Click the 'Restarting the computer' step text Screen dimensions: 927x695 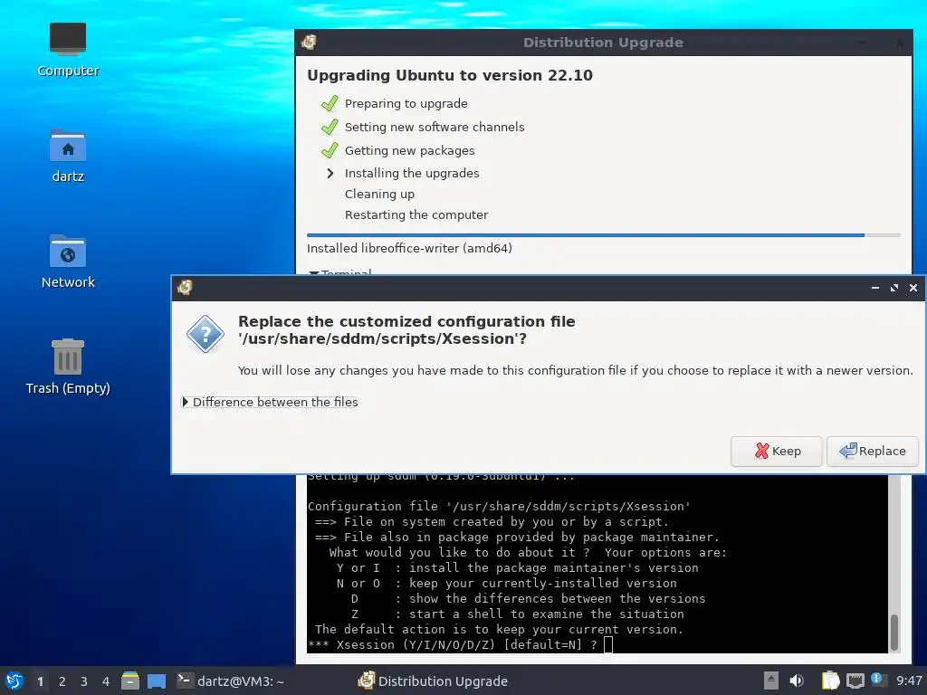[416, 215]
